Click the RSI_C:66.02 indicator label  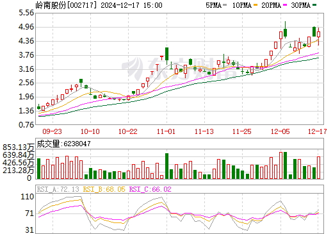(x=150, y=189)
